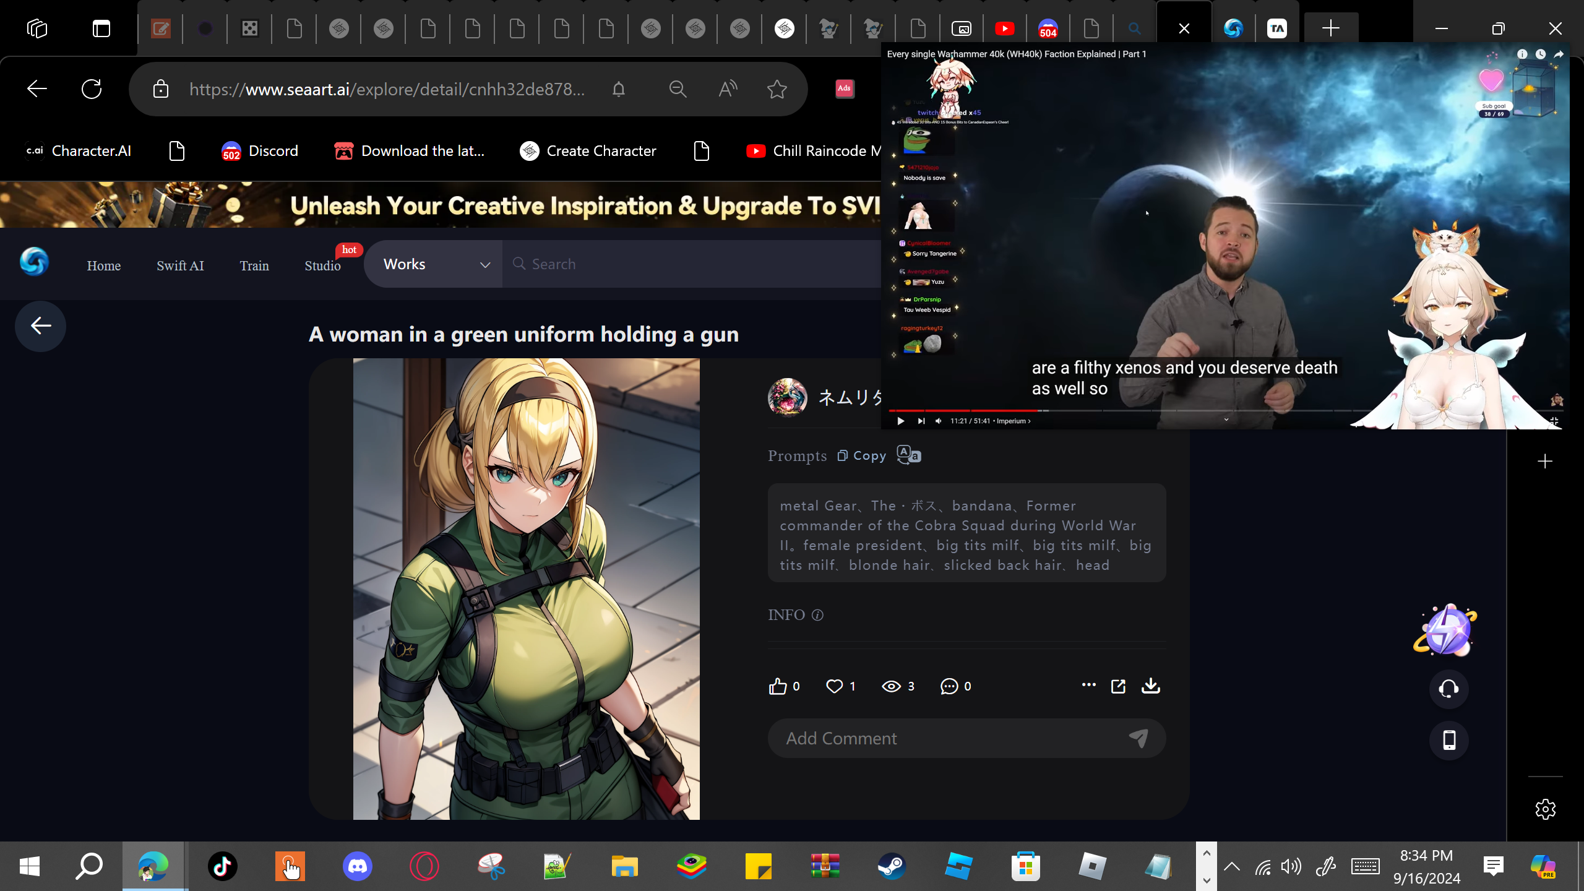Click the zoom magnifier in address bar
Image resolution: width=1584 pixels, height=891 pixels.
[678, 90]
